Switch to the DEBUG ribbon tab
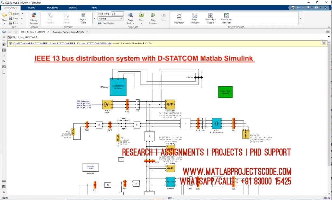332x200 pixels. 32,7
